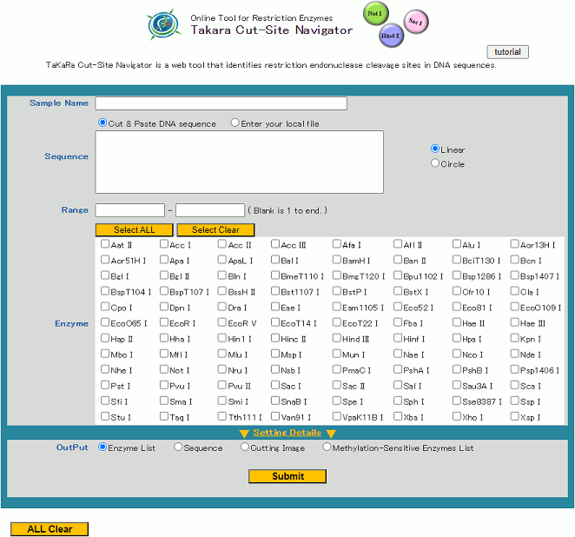
Task: Check the Bsp1407 I enzyme box
Action: click(x=515, y=275)
